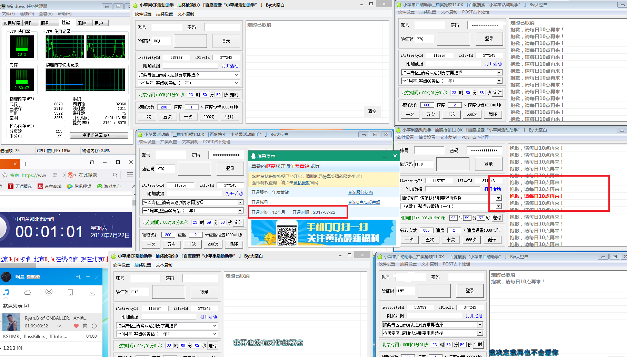Viewport: 627px width, 357px height.
Task: Open POST占卜处理 menu in the !ZZQ window
Action: (x=476, y=12)
